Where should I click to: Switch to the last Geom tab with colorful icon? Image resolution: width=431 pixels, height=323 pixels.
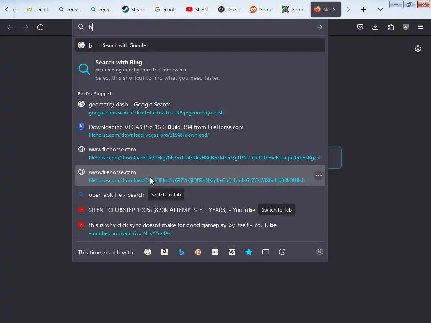pyautogui.click(x=293, y=9)
